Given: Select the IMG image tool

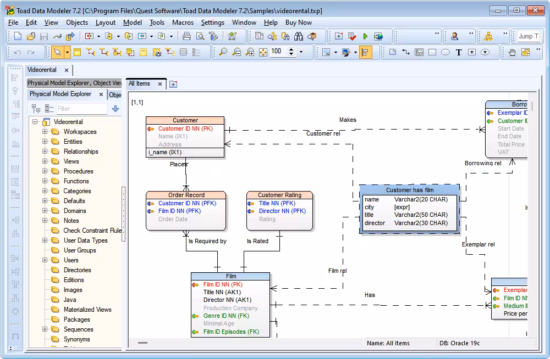Looking at the screenshot, I should coord(419,53).
